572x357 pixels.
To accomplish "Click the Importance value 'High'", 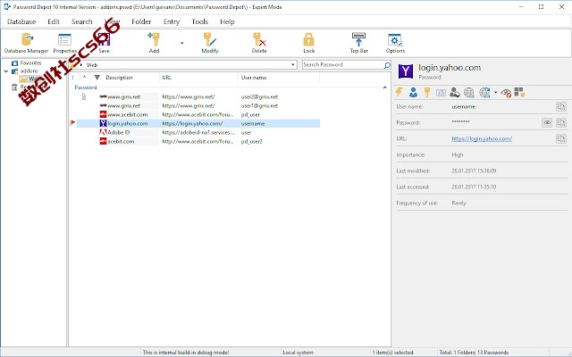I will click(458, 154).
